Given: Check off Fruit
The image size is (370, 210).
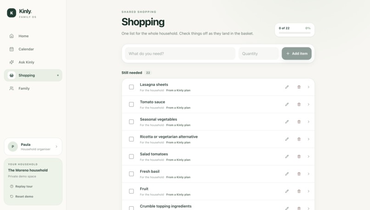Looking at the screenshot, I should (131, 191).
